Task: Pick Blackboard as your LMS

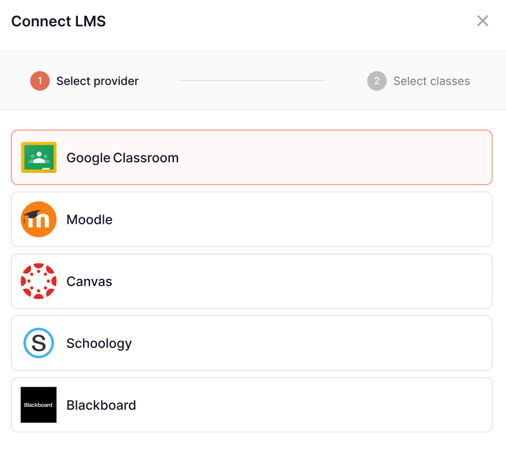Action: pos(252,405)
